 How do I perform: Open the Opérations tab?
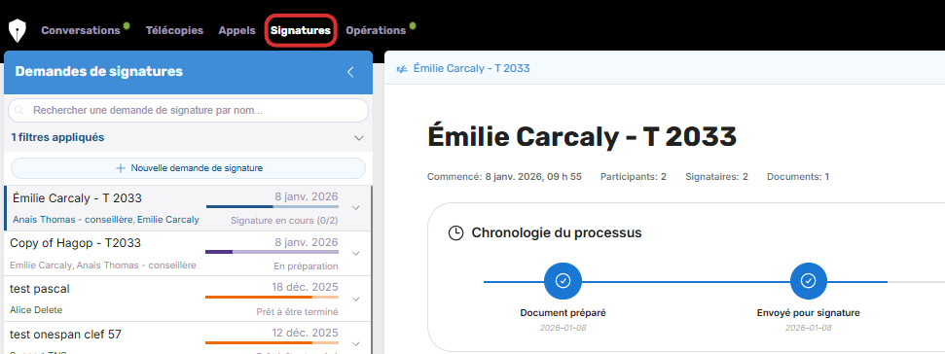(376, 31)
